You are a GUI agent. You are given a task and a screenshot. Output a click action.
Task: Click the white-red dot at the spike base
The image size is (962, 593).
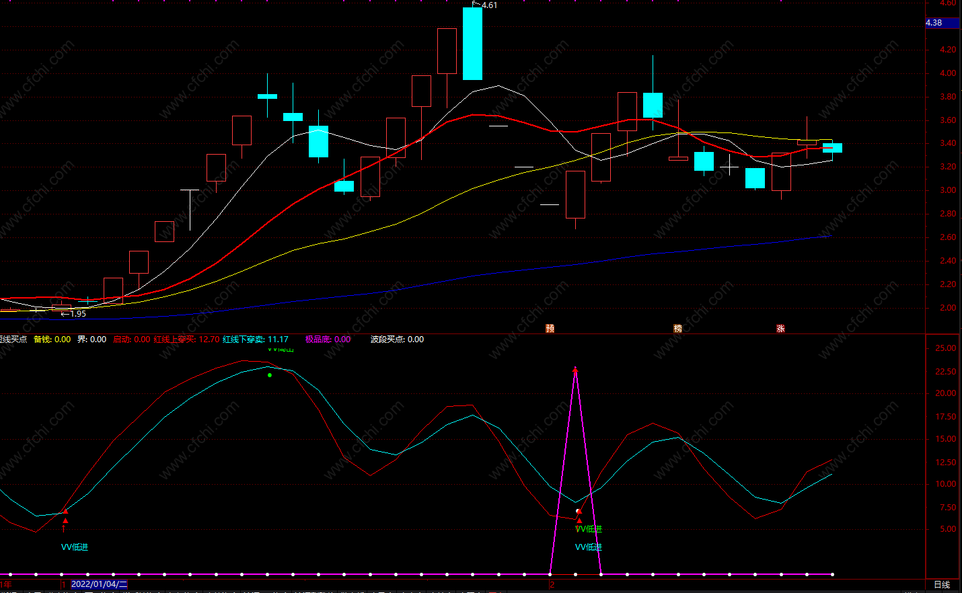click(x=579, y=512)
